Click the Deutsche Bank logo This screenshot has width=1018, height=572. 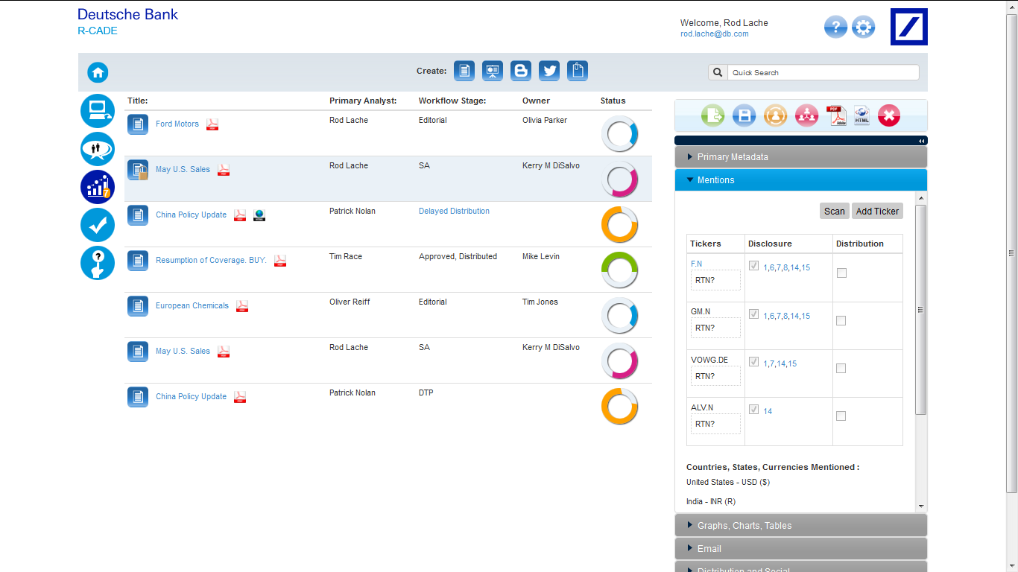[909, 27]
